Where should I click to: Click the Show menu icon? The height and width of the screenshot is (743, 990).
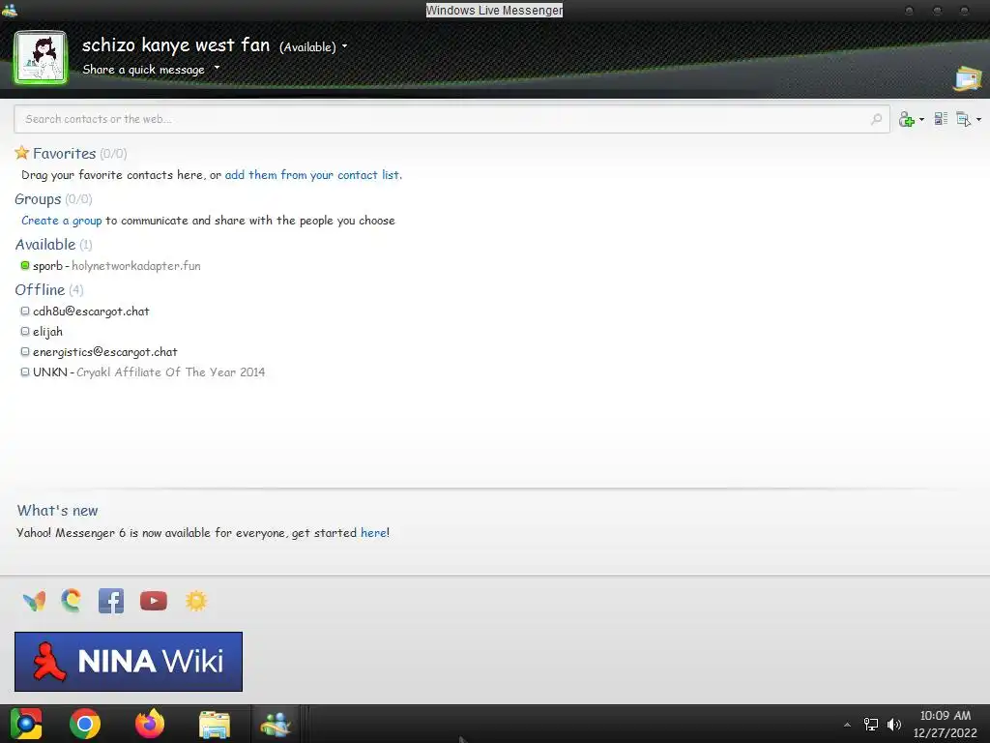pyautogui.click(x=964, y=119)
